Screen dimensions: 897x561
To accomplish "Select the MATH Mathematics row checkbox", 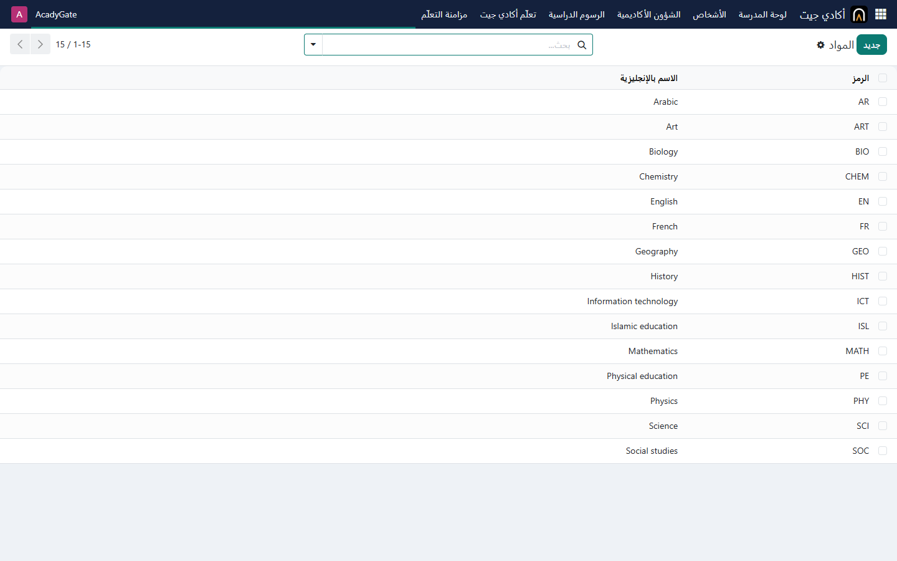I will (883, 351).
